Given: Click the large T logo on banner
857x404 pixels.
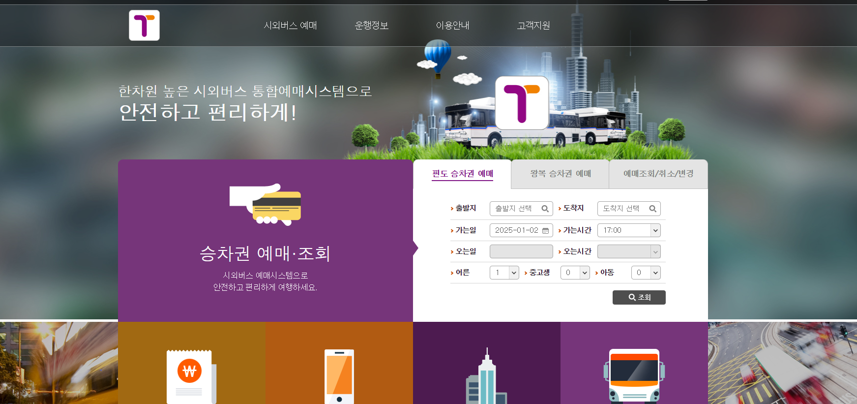Looking at the screenshot, I should (x=522, y=103).
